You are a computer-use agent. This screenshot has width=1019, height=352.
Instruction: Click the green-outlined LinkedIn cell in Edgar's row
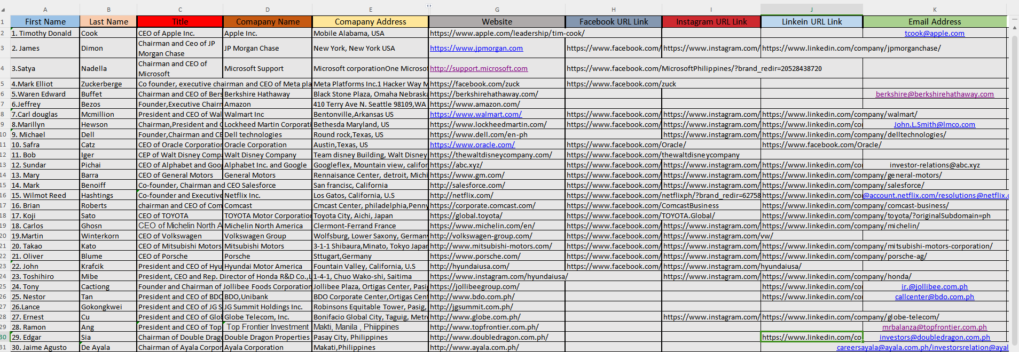tap(812, 337)
